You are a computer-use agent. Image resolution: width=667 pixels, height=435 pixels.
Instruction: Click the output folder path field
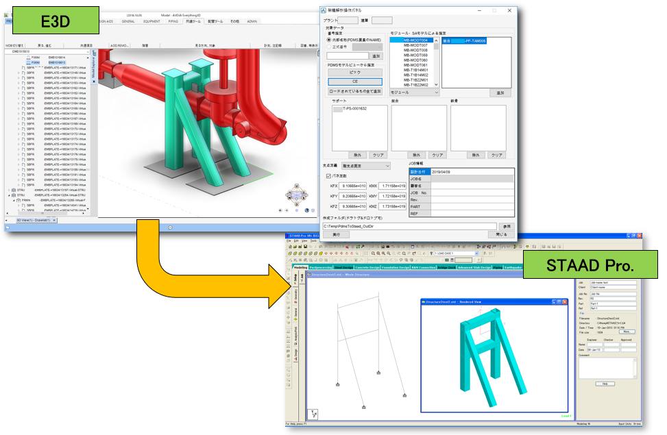coord(409,227)
